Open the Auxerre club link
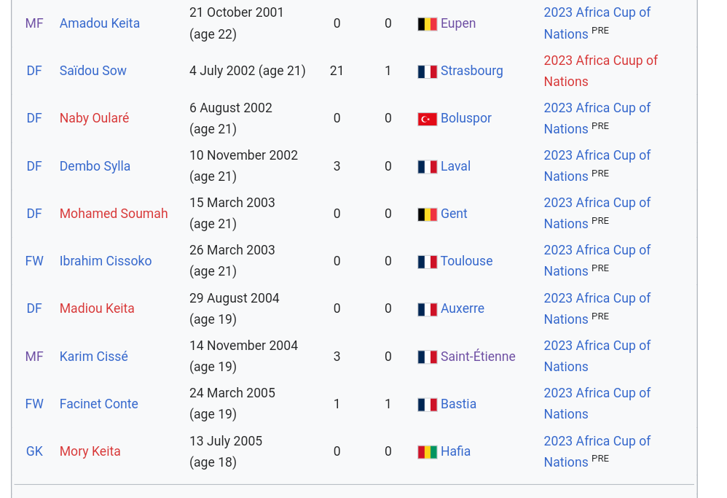Viewport: 727px width, 498px height. pos(463,308)
